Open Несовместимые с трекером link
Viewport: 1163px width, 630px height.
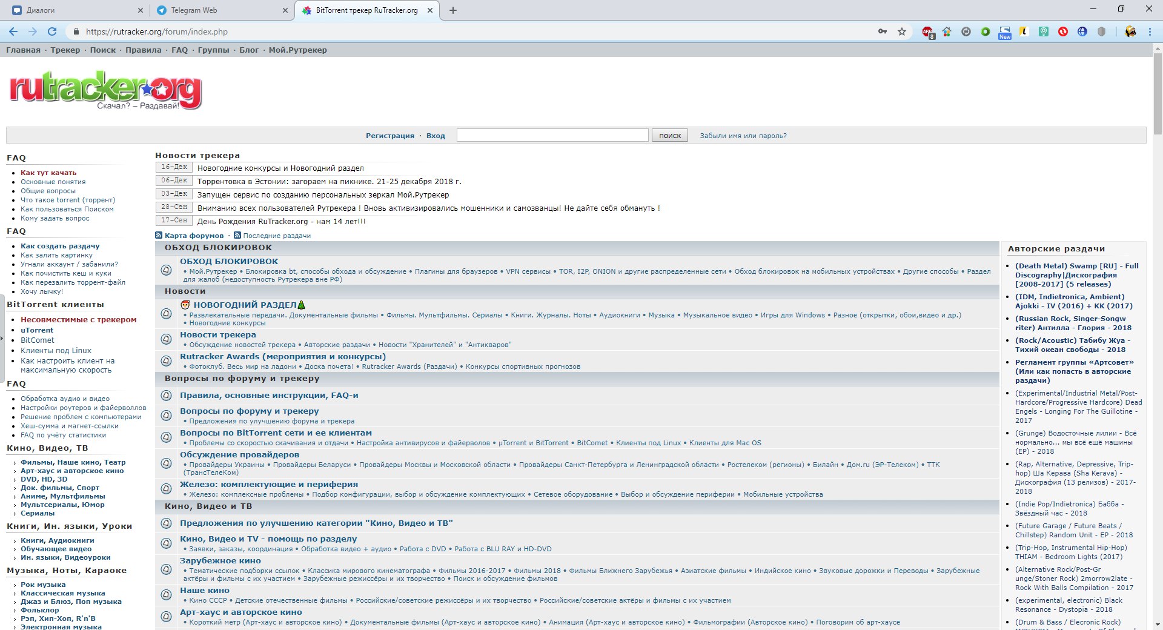(x=79, y=319)
